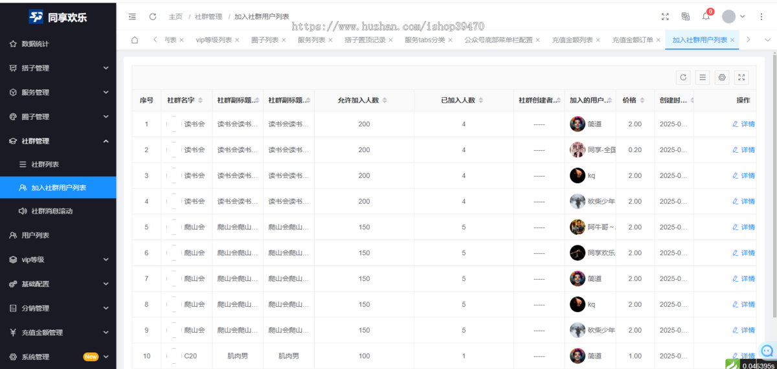Click the 社群管理 breadcrumb
This screenshot has height=369, width=777.
tap(208, 17)
